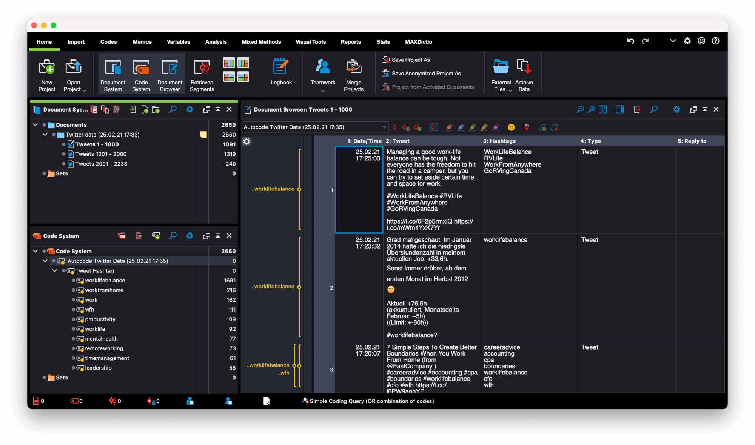This screenshot has height=445, width=755.
Task: Zoom out in Document Browser
Action: (580, 109)
